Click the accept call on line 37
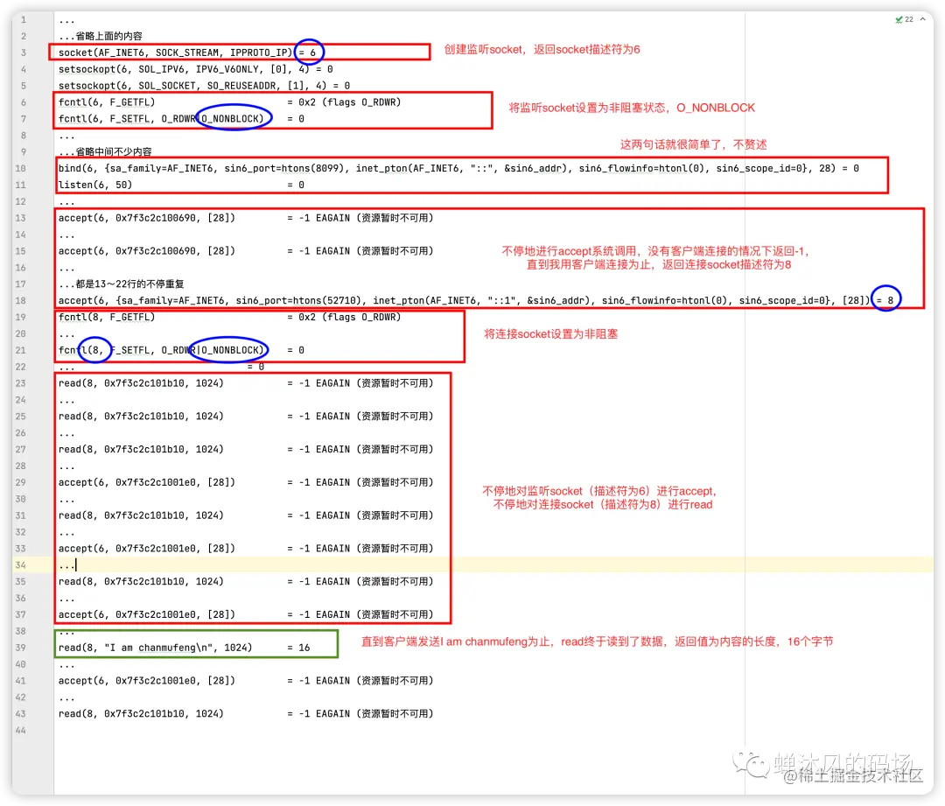Screen dimensions: 945x806 pos(245,614)
